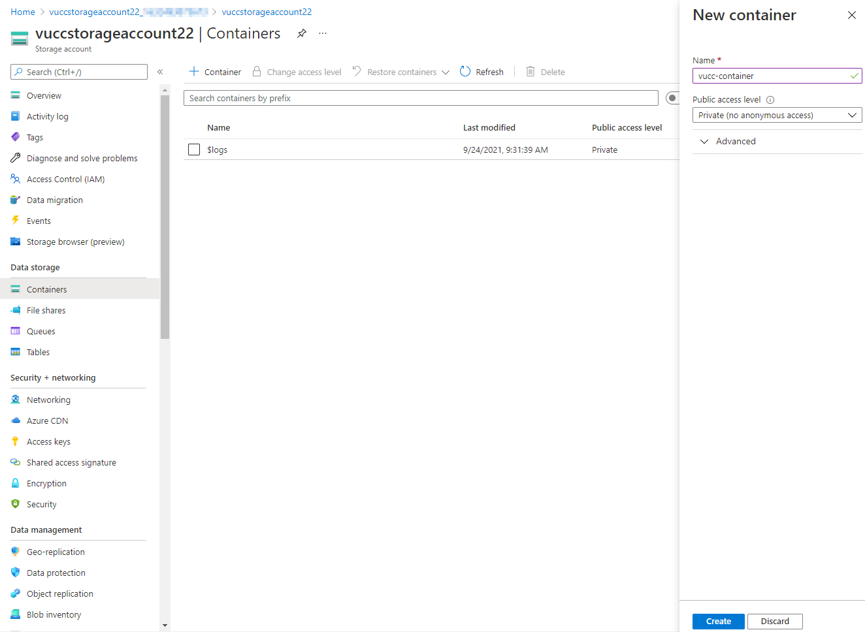Screen dimensions: 865x632
Task: Click the Data protection icon
Action: (15, 573)
